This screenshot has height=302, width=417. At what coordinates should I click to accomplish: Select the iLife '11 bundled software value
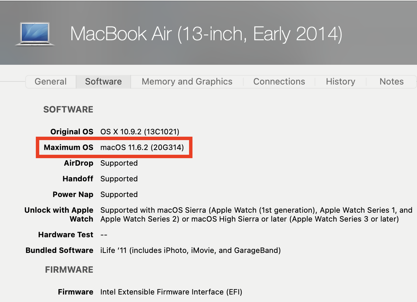pos(190,251)
